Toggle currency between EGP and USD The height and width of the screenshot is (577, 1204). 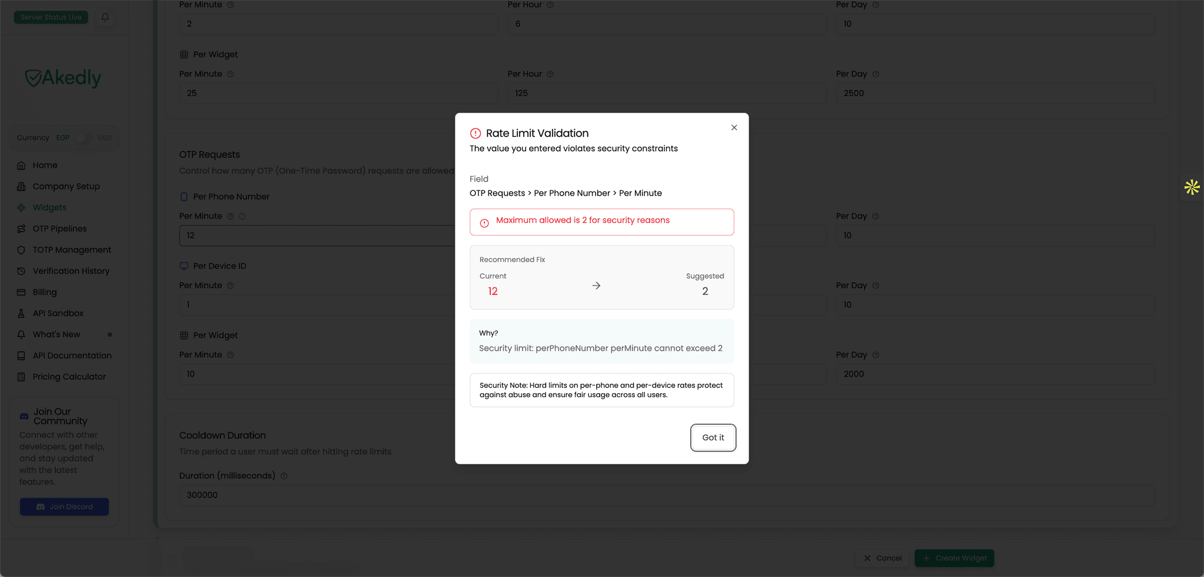click(83, 138)
